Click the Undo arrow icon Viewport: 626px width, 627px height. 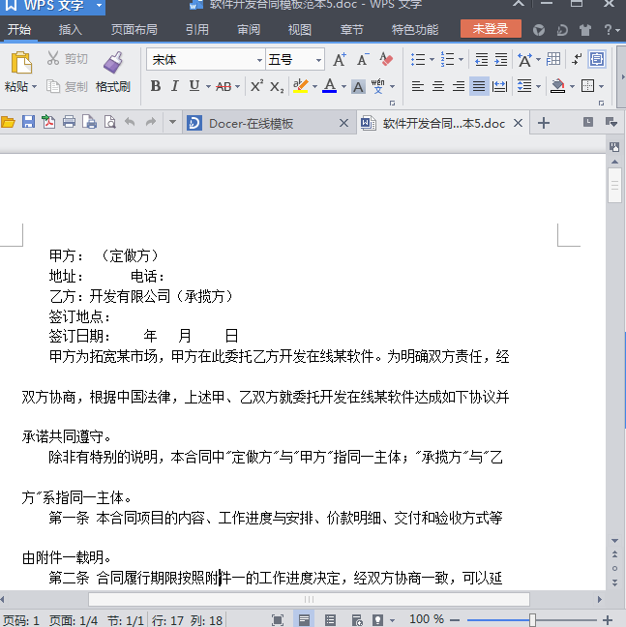pyautogui.click(x=130, y=122)
